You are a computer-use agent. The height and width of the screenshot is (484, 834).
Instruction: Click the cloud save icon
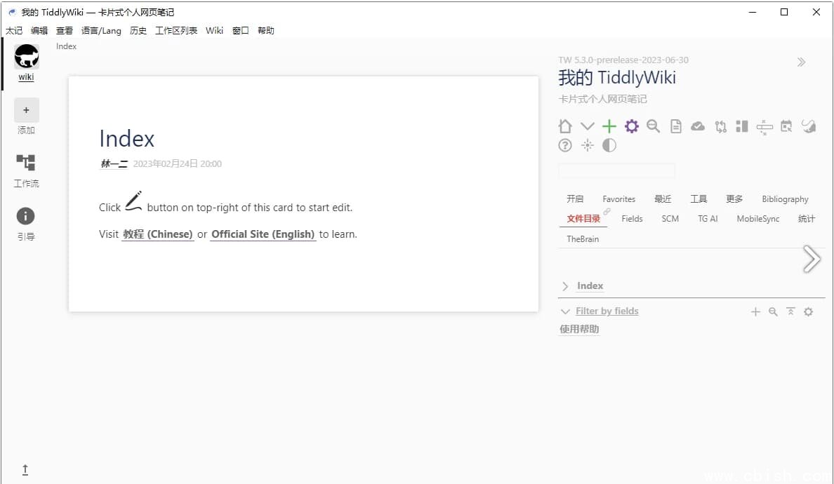697,126
